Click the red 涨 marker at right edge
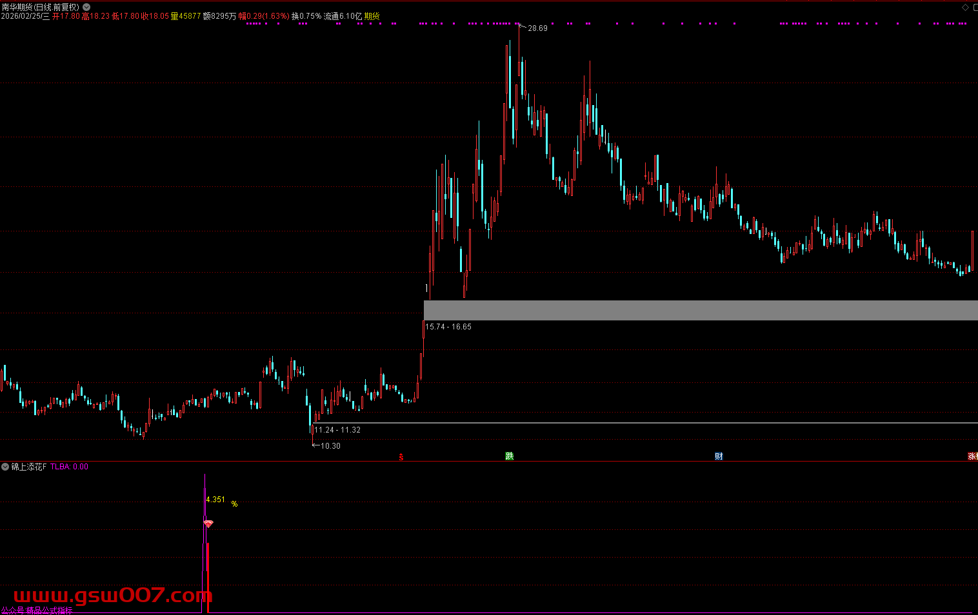 pyautogui.click(x=972, y=456)
